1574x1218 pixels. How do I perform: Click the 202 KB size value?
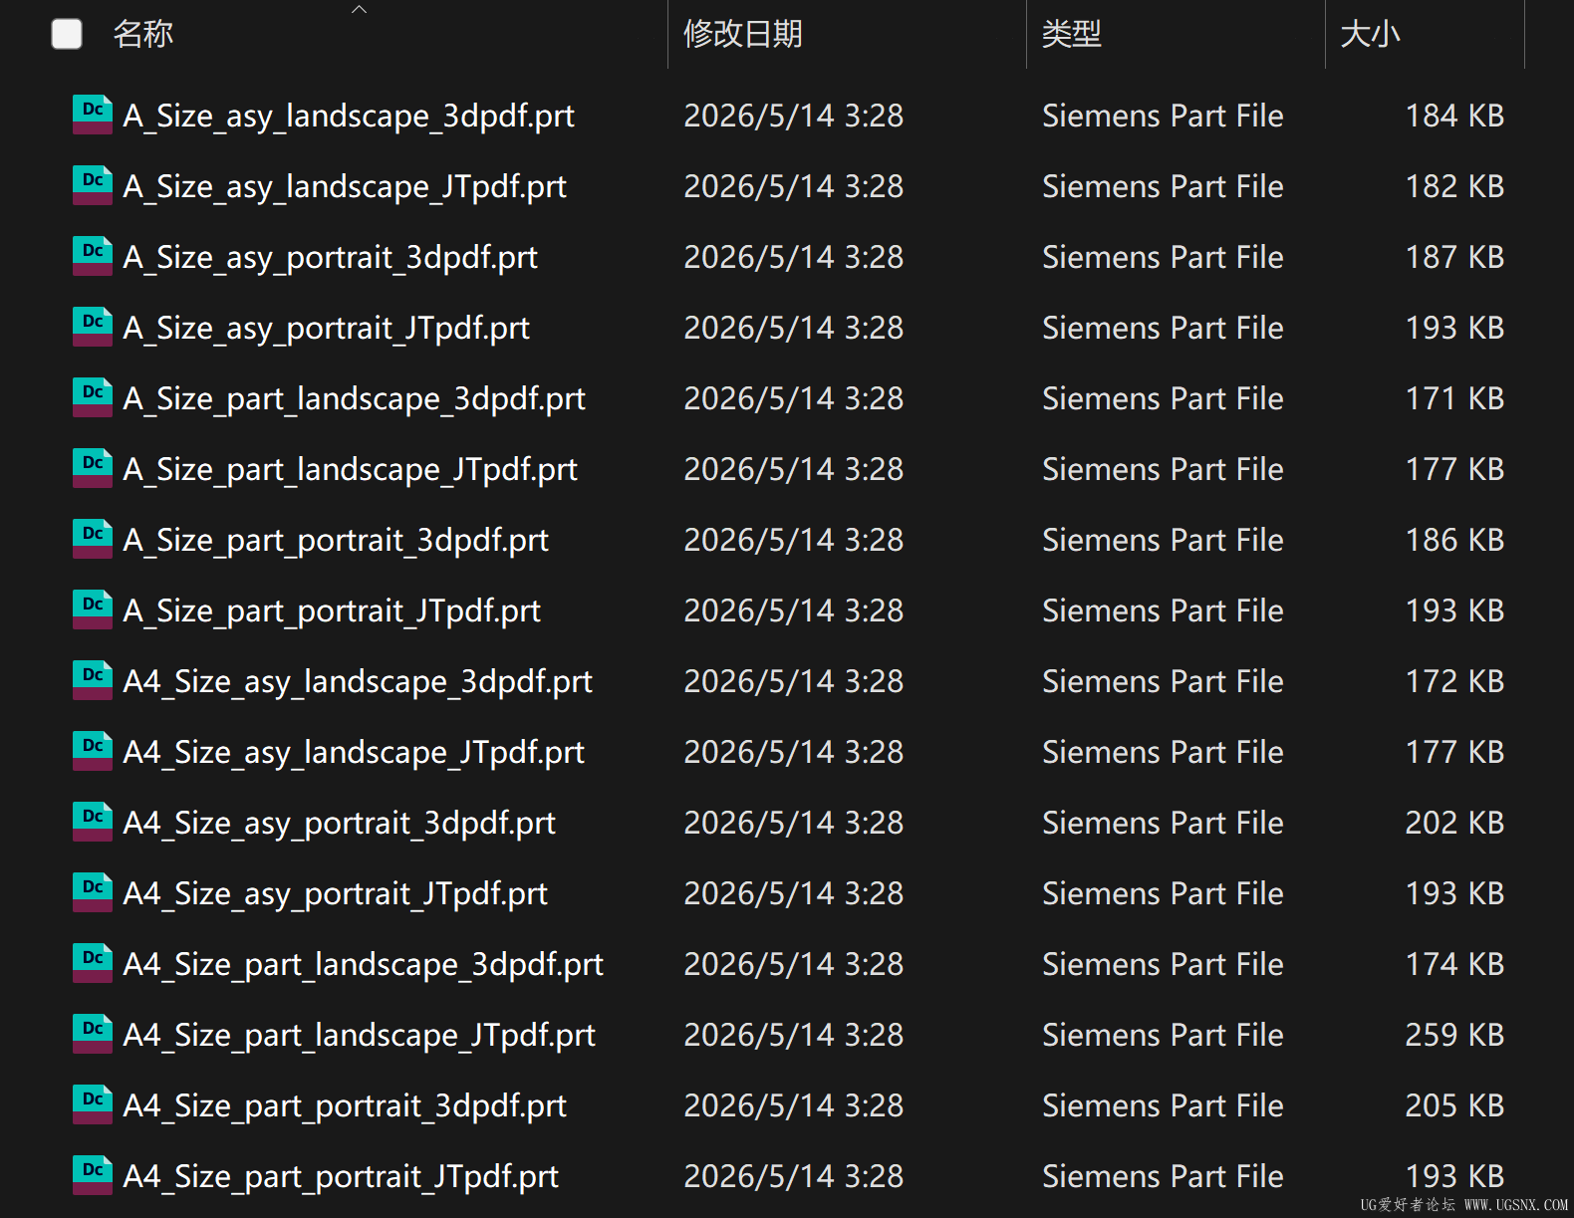coord(1454,823)
